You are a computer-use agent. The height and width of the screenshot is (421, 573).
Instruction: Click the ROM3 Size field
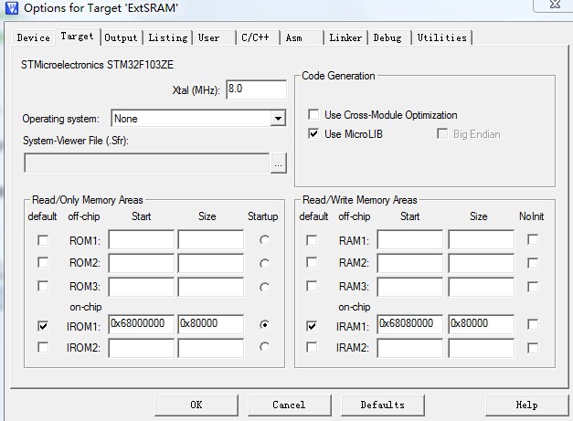(211, 287)
